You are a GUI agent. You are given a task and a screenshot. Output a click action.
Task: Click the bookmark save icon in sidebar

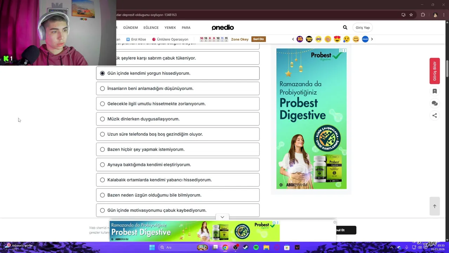pos(435,91)
